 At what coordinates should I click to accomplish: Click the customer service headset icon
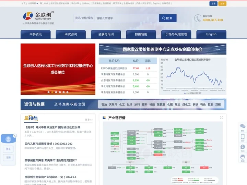click(x=243, y=157)
